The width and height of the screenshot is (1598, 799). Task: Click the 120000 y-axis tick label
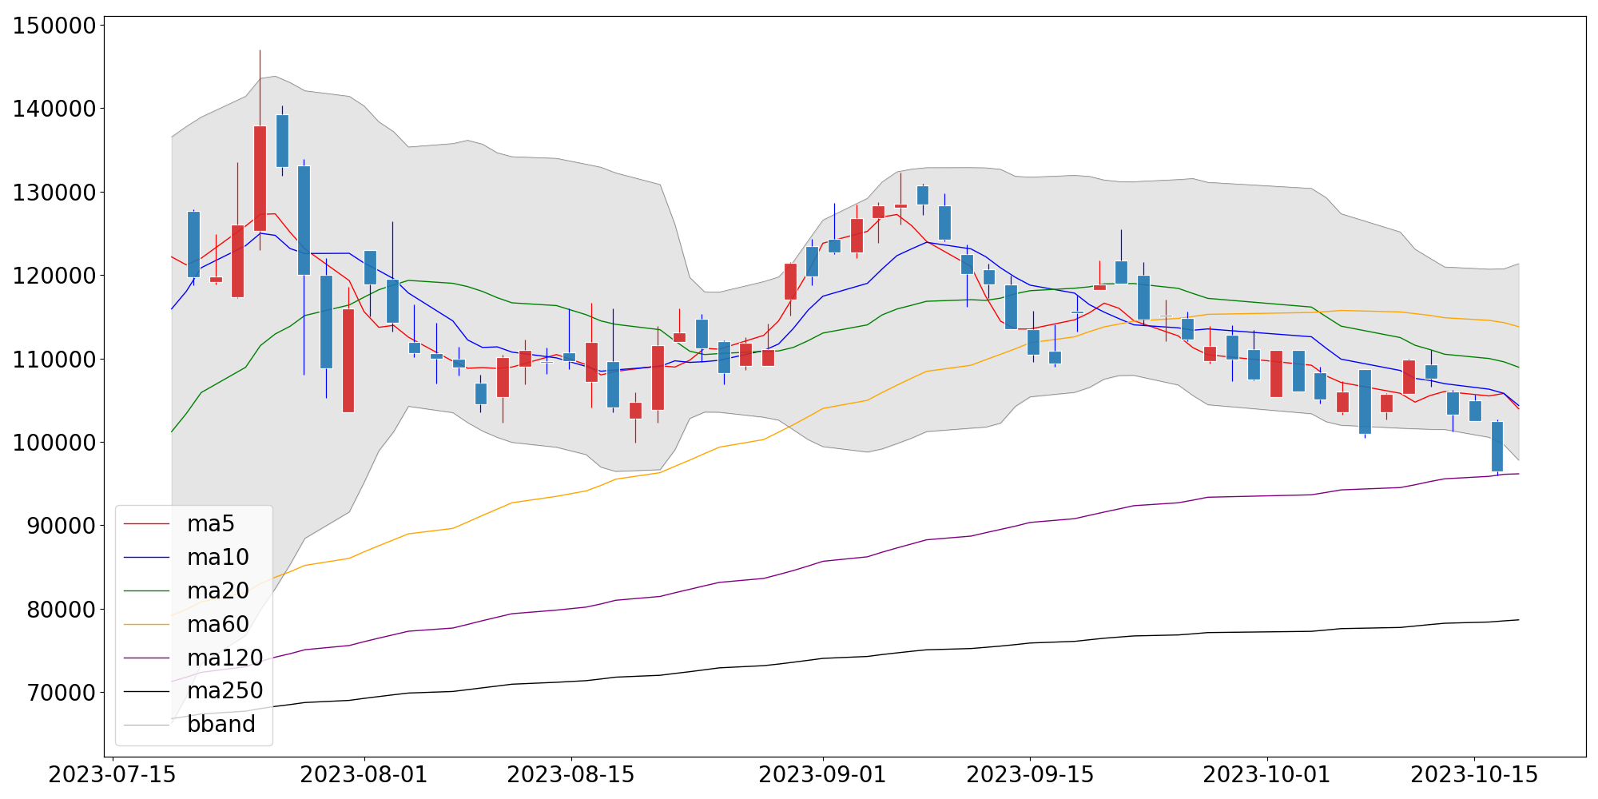(x=54, y=276)
